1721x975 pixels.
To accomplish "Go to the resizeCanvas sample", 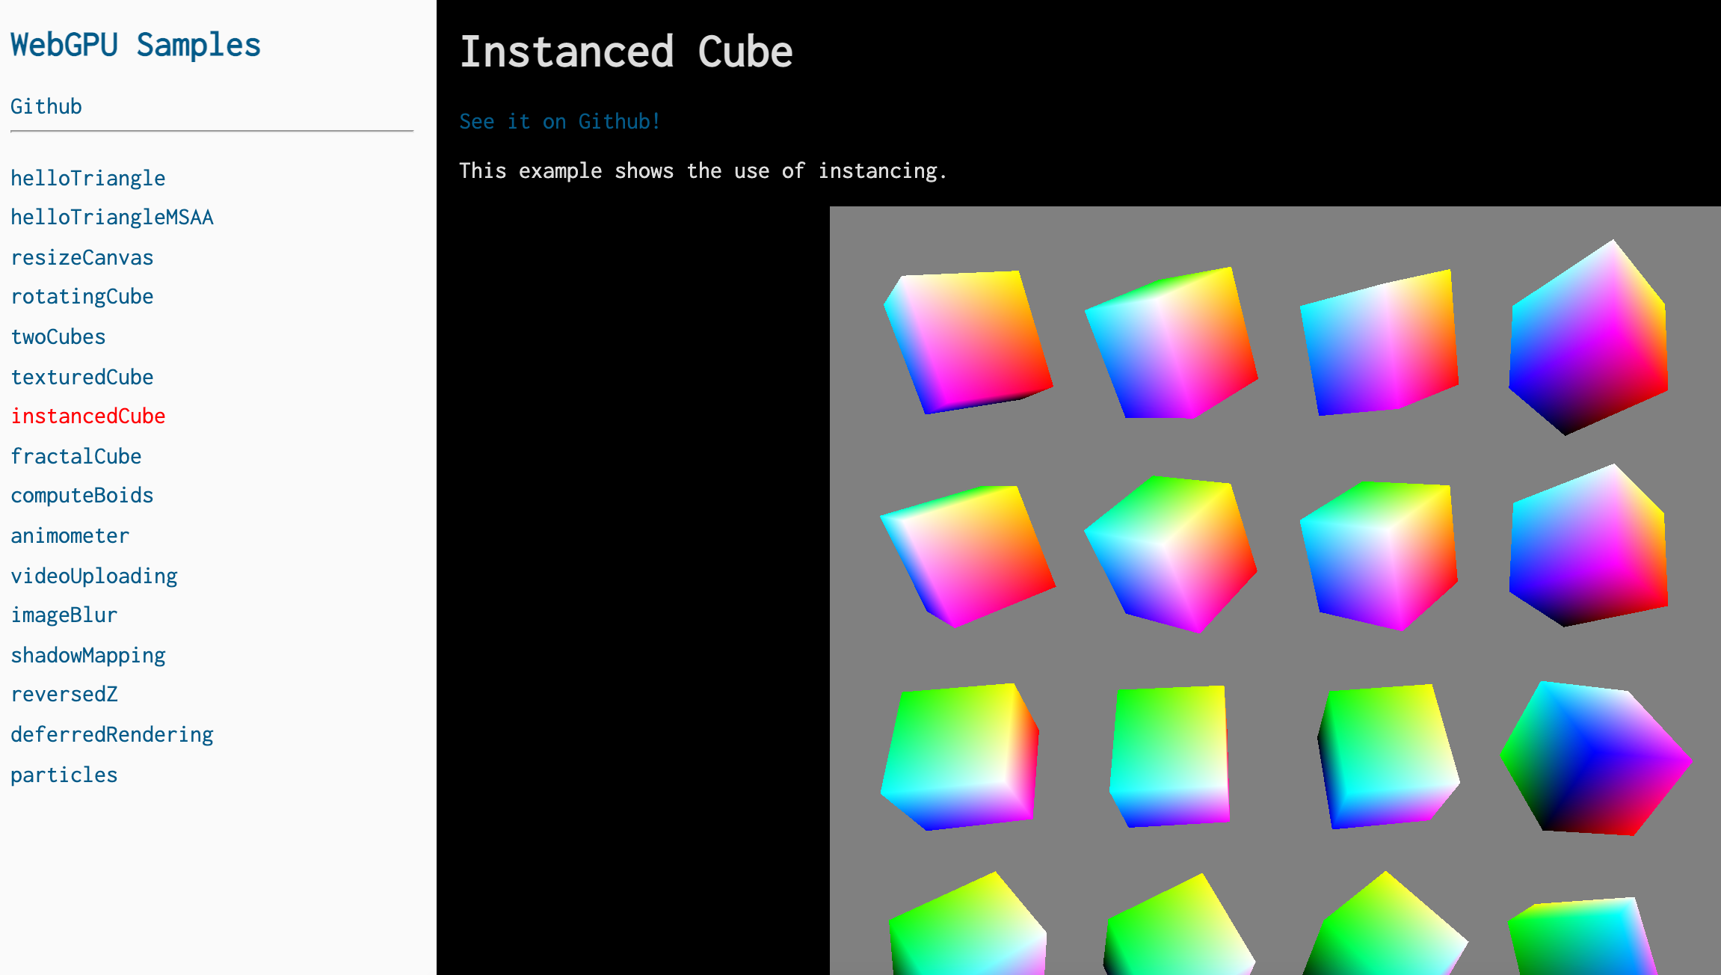I will point(82,257).
